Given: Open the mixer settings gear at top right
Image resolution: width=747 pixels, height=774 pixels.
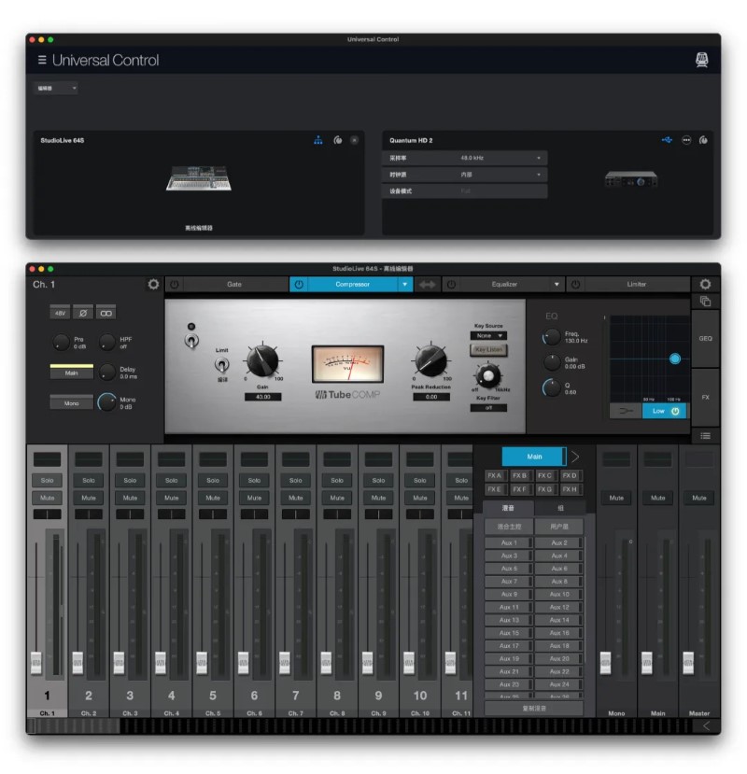Looking at the screenshot, I should click(705, 285).
